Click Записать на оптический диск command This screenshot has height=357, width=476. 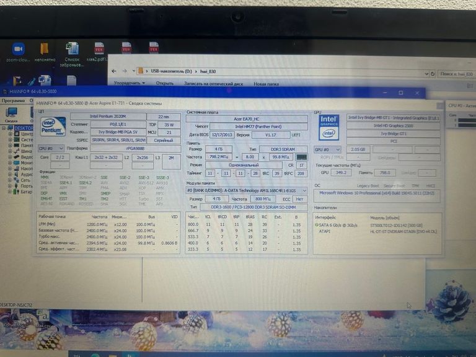(213, 84)
